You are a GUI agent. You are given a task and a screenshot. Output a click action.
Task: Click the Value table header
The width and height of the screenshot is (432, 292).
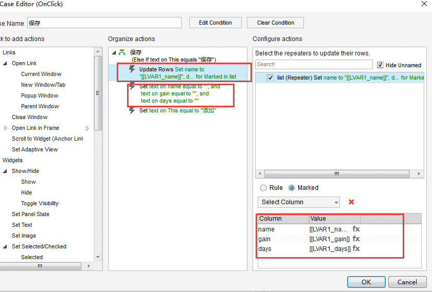(334, 219)
